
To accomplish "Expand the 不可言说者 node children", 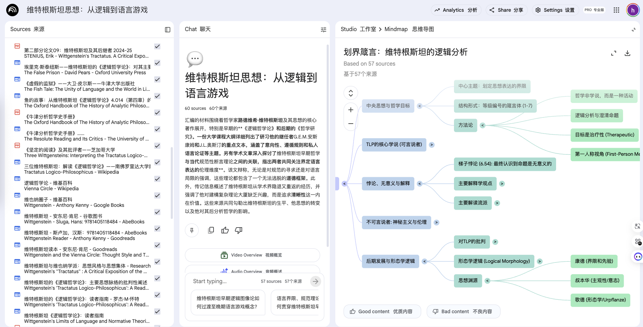I will tap(436, 222).
